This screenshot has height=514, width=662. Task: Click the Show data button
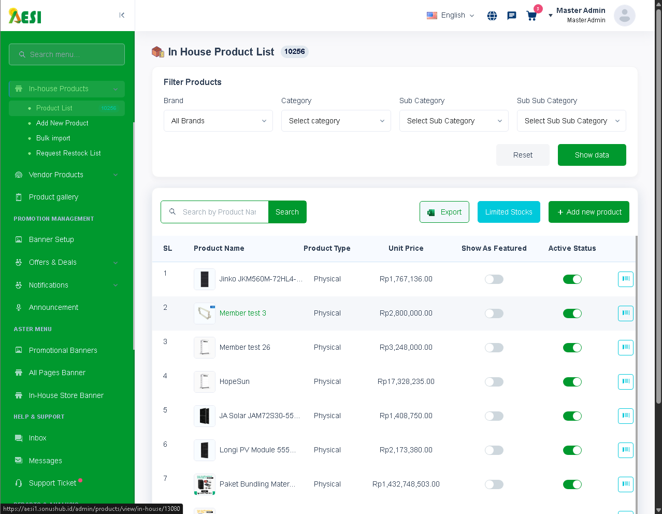point(592,155)
